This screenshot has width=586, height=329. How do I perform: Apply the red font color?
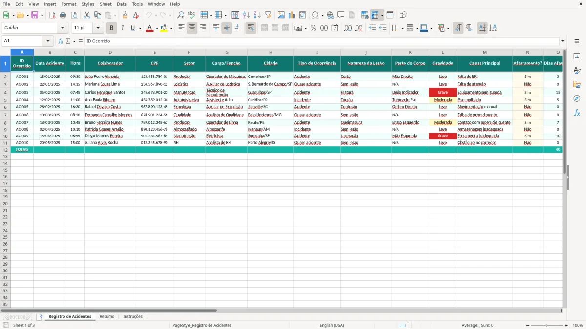click(x=150, y=28)
